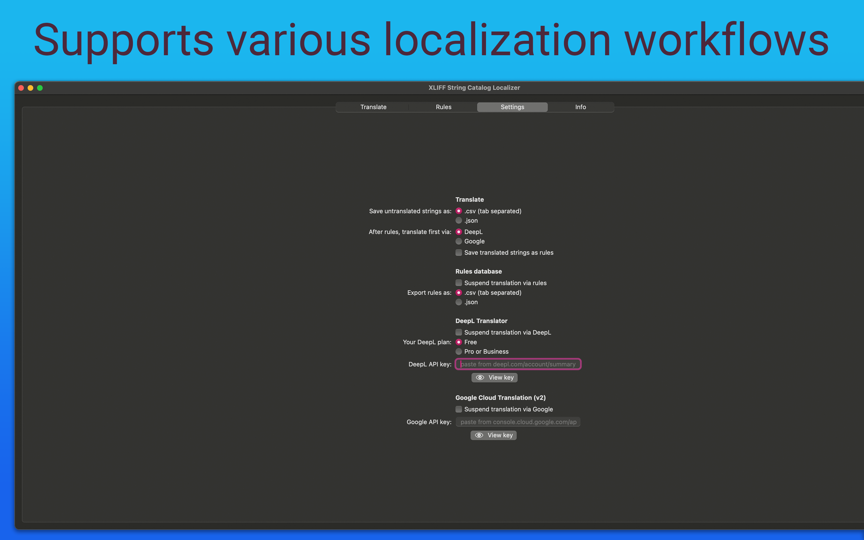Toggle Suspend translation via DeepL checkbox
Screen dimensions: 864x540
pos(459,332)
